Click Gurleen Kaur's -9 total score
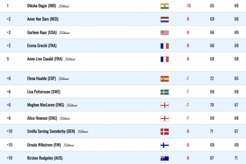 click(x=187, y=33)
